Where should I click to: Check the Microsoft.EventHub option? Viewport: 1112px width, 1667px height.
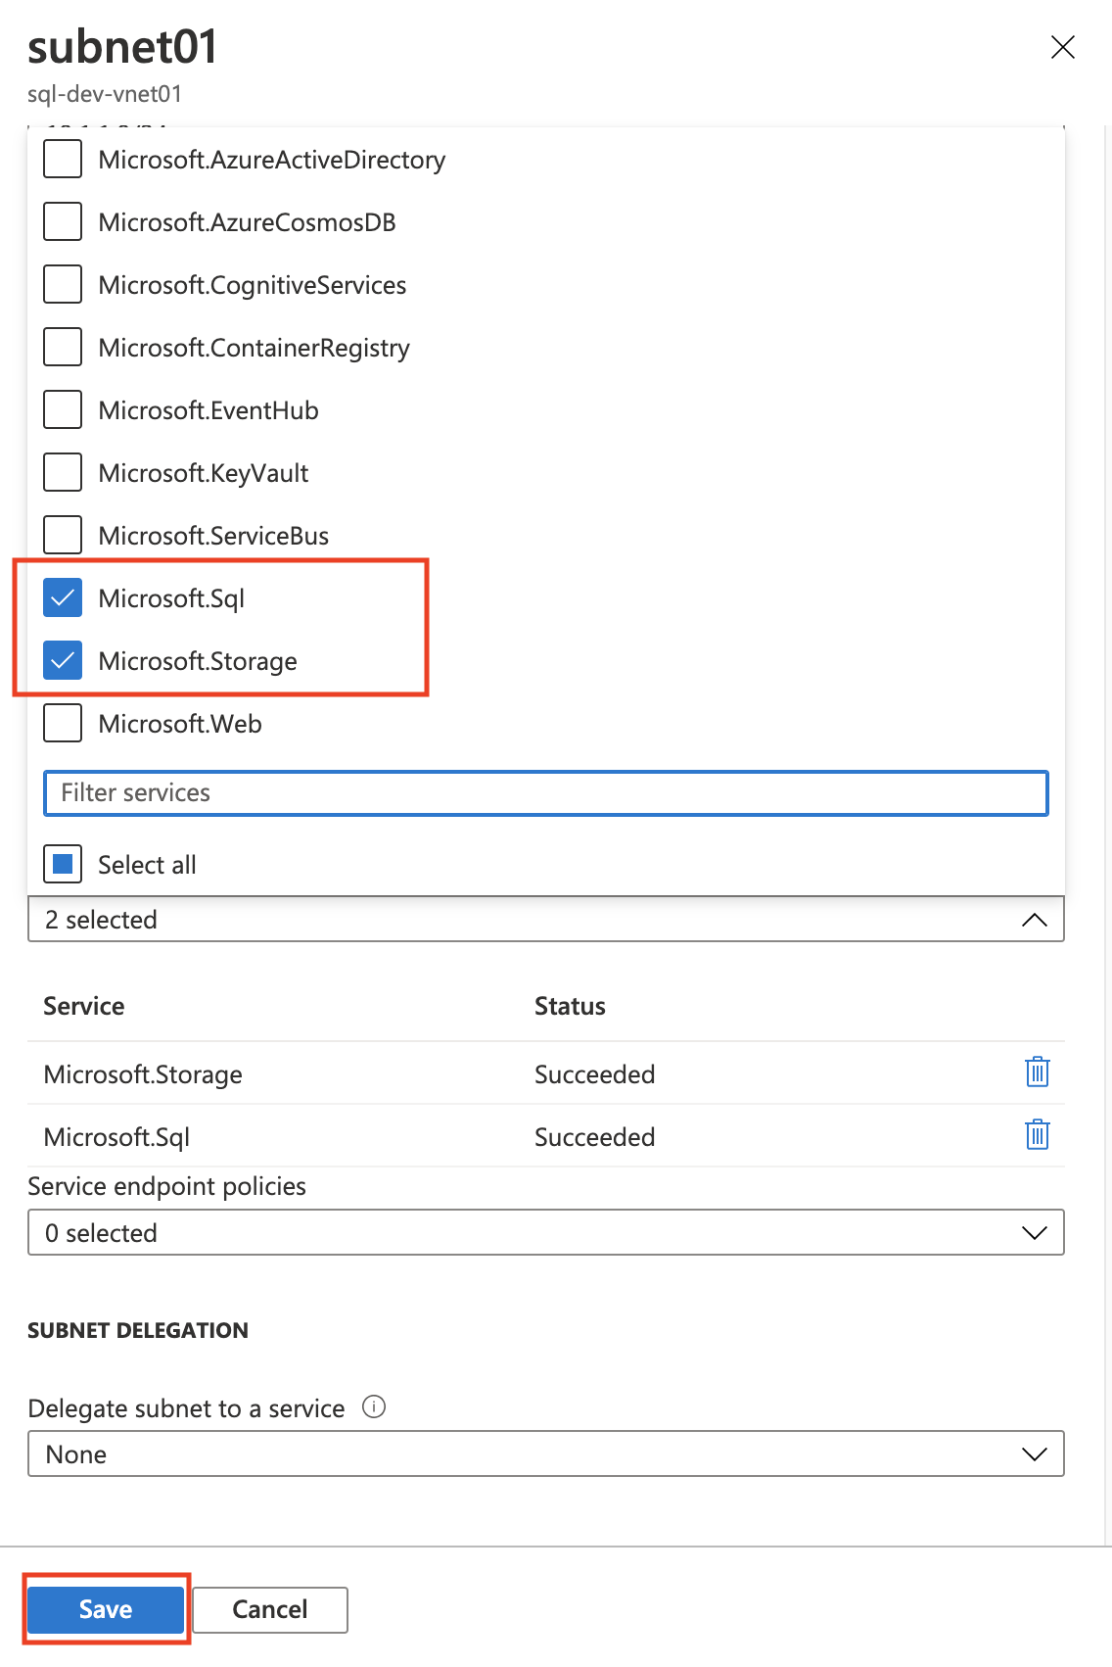pos(63,410)
